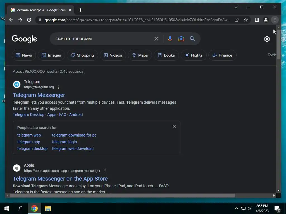Switch to Flights results
Viewport: 286px width, 214px height.
click(194, 55)
